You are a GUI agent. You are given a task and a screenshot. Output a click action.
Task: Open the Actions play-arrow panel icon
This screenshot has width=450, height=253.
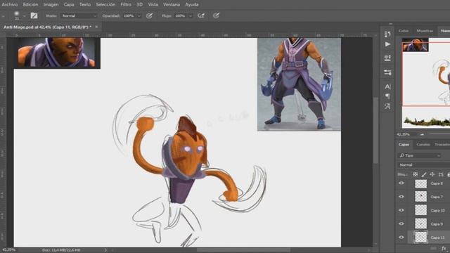(x=387, y=44)
